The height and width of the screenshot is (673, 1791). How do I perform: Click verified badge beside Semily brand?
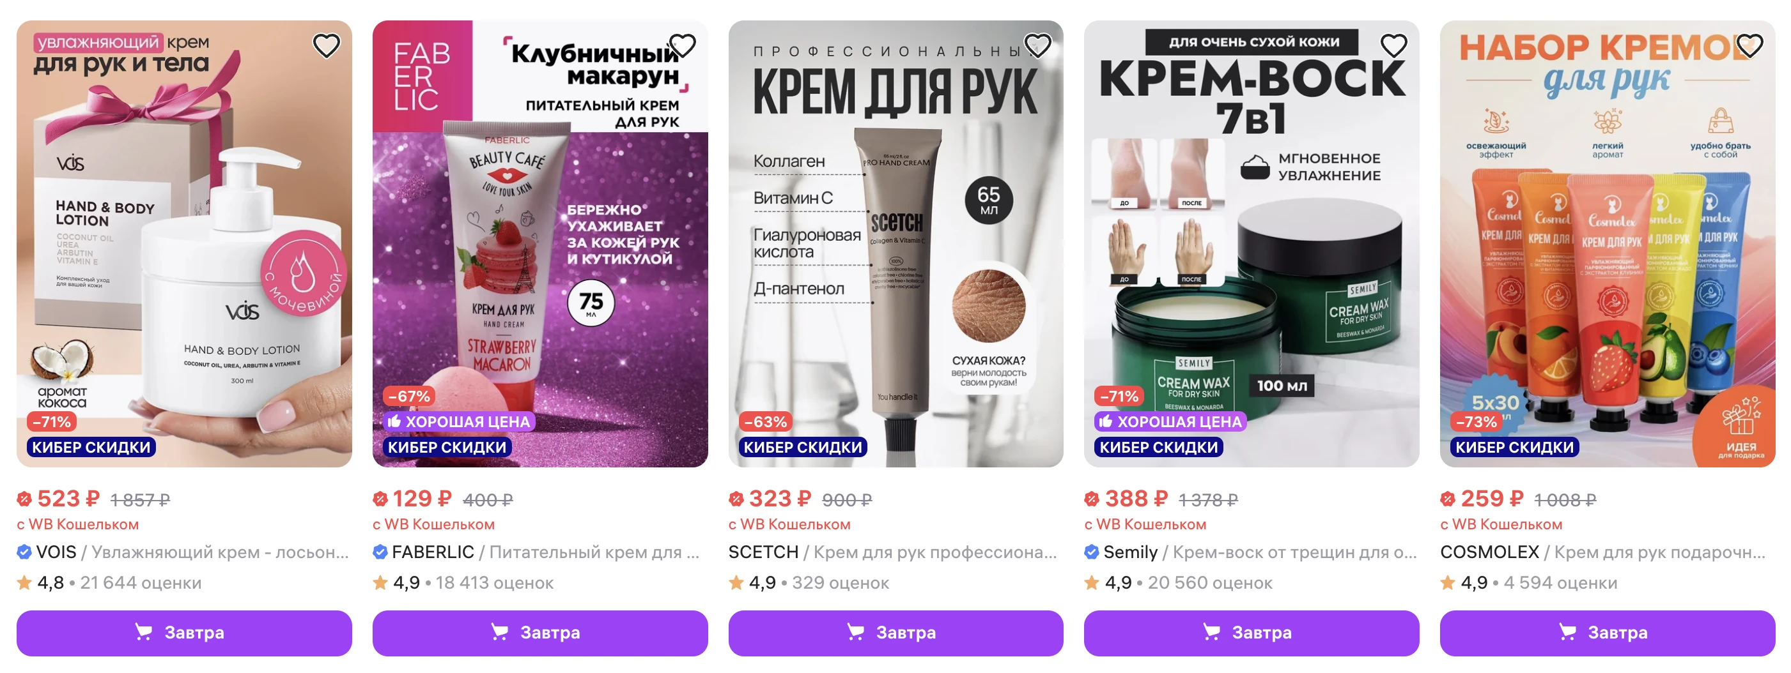point(1092,552)
